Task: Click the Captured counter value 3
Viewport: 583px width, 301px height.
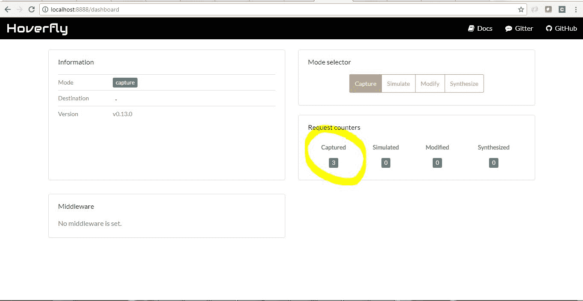Action: tap(334, 163)
